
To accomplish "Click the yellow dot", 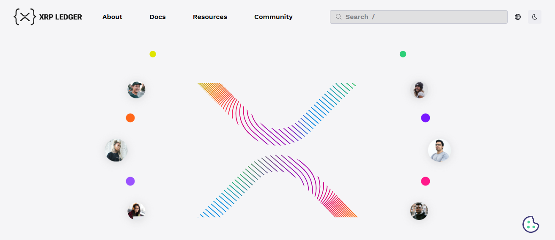I will 153,54.
